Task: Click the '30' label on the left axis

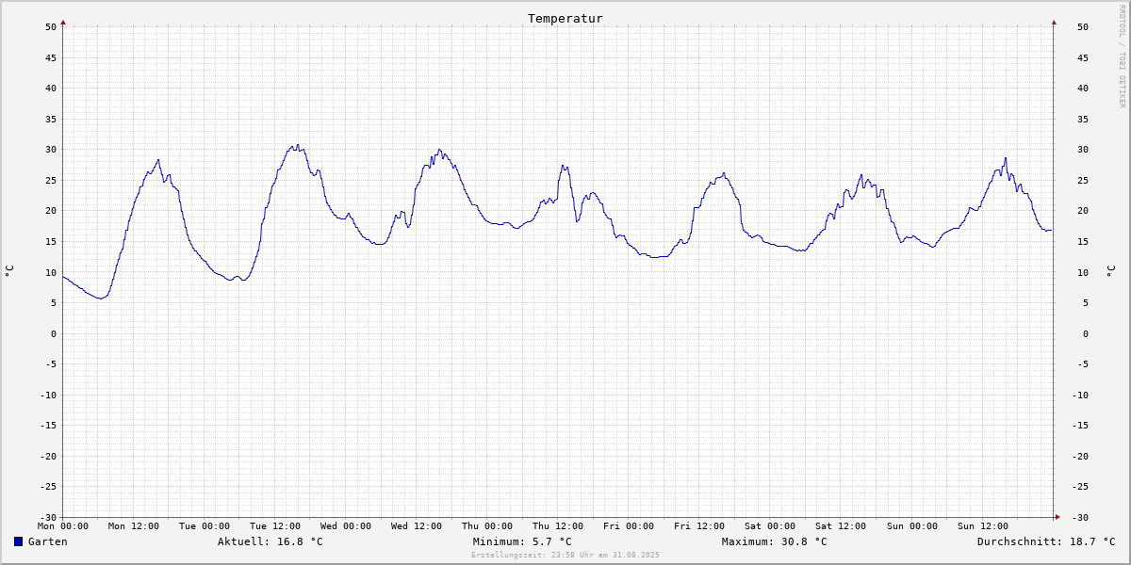Action: [51, 150]
